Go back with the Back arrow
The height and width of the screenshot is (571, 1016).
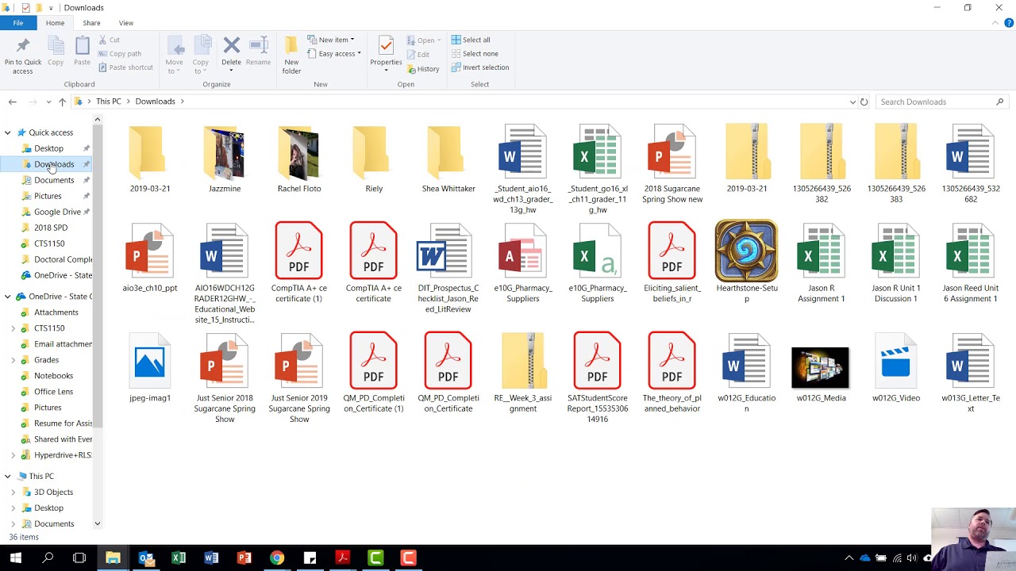[x=13, y=102]
